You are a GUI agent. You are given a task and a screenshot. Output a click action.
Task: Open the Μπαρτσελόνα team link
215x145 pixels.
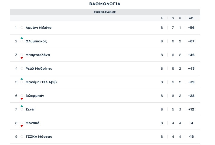pos(37,55)
